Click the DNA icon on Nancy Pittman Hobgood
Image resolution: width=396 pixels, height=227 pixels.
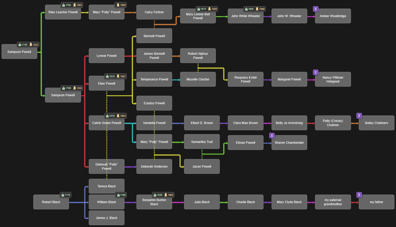316,72
